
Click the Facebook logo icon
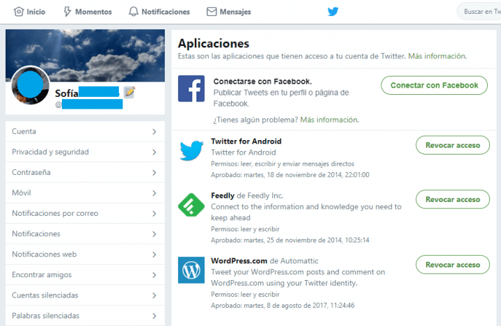pos(191,88)
